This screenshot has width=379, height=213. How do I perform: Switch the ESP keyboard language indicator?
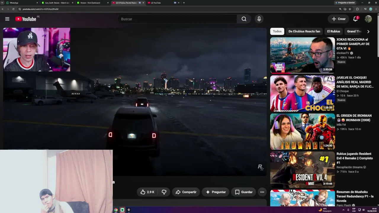354,210
